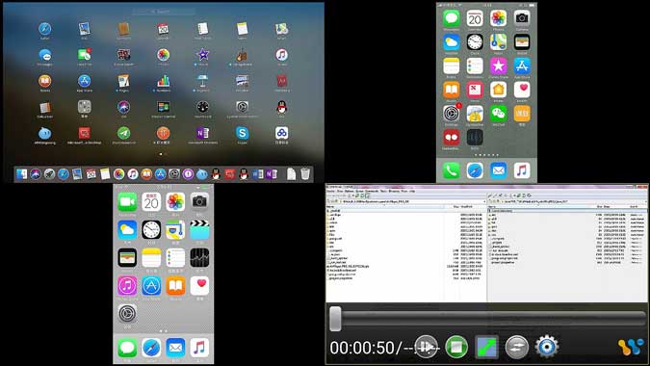Click the 00:00:50 elapsed time display
The width and height of the screenshot is (650, 366).
point(362,348)
